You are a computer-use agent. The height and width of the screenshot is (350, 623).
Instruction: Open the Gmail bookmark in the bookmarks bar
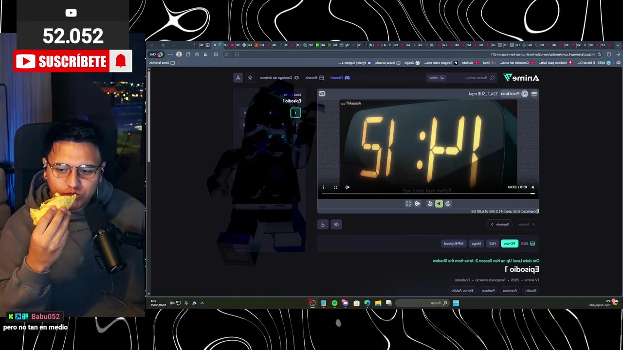(x=488, y=63)
